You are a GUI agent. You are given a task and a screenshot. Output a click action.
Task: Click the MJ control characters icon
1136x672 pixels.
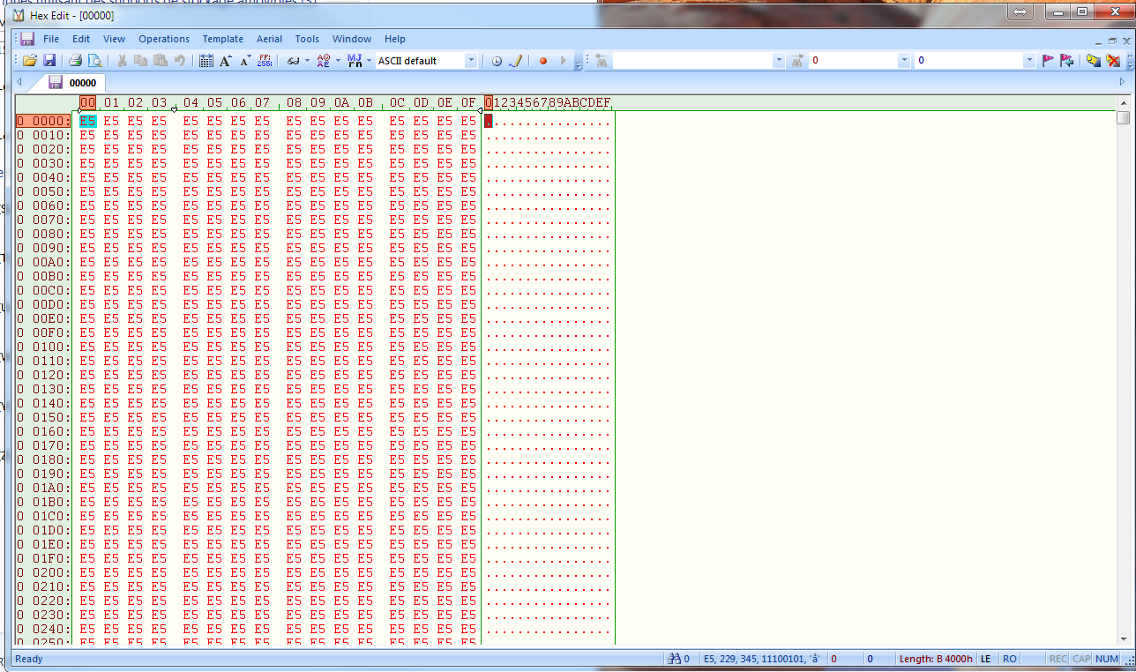click(x=355, y=61)
